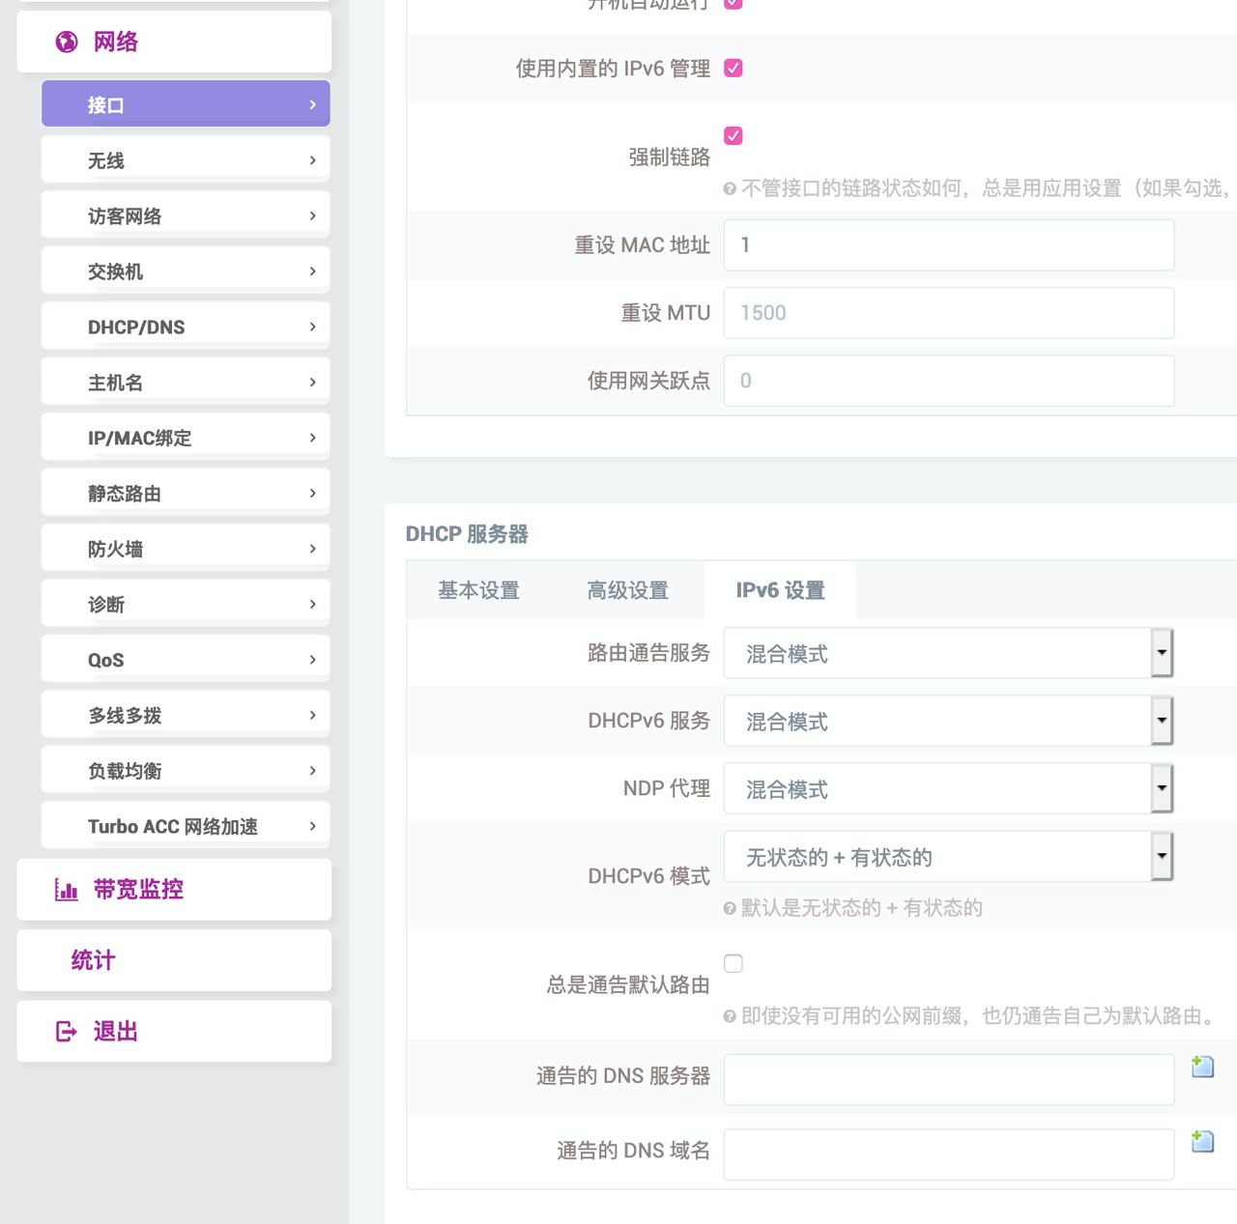1237x1224 pixels.
Task: Open the 统计 section
Action: click(x=174, y=960)
